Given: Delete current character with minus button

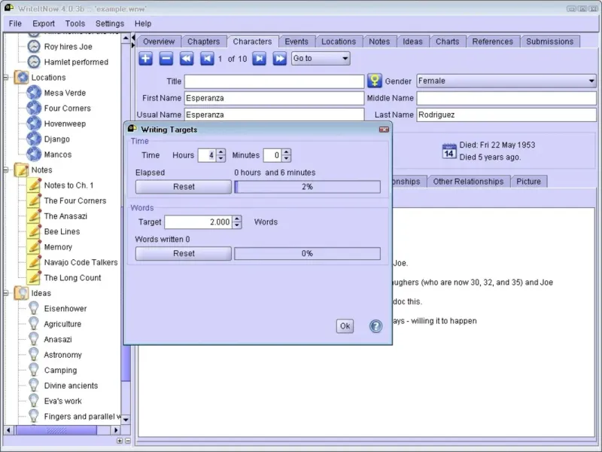Looking at the screenshot, I should 166,59.
